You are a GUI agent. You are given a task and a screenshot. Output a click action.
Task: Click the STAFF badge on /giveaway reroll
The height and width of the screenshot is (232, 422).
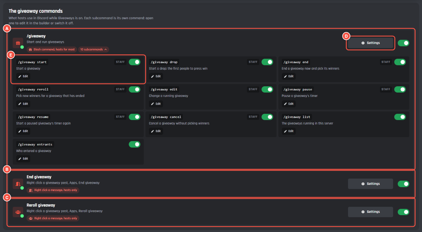click(120, 89)
